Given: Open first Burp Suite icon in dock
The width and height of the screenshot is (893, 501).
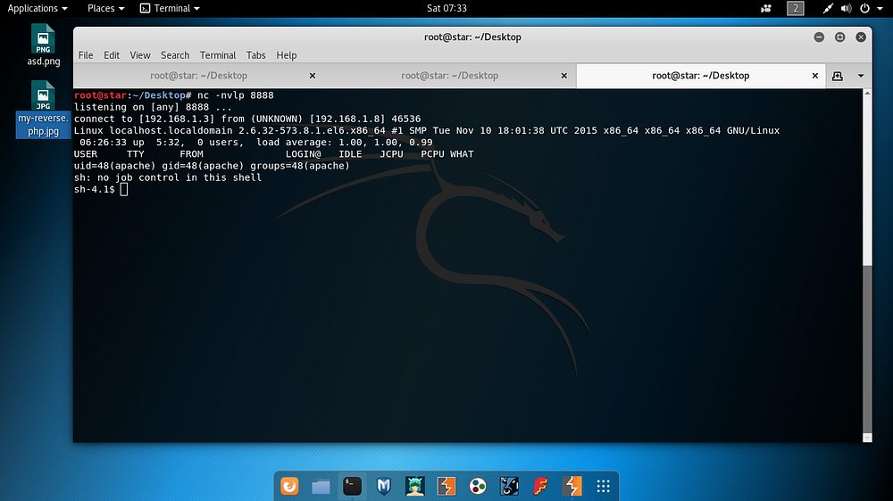Looking at the screenshot, I should click(446, 486).
